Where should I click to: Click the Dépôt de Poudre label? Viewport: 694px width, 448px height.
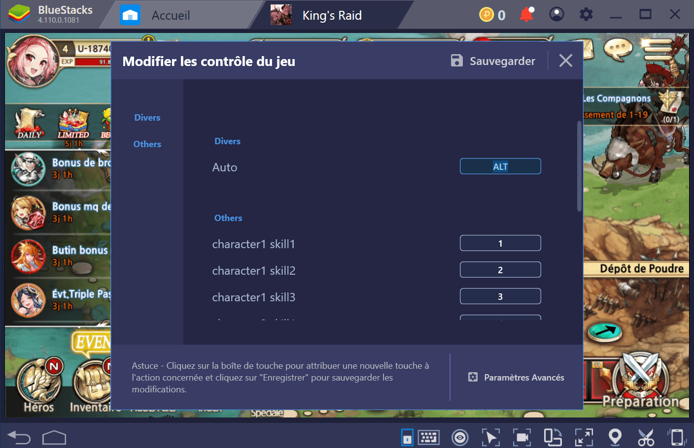642,268
